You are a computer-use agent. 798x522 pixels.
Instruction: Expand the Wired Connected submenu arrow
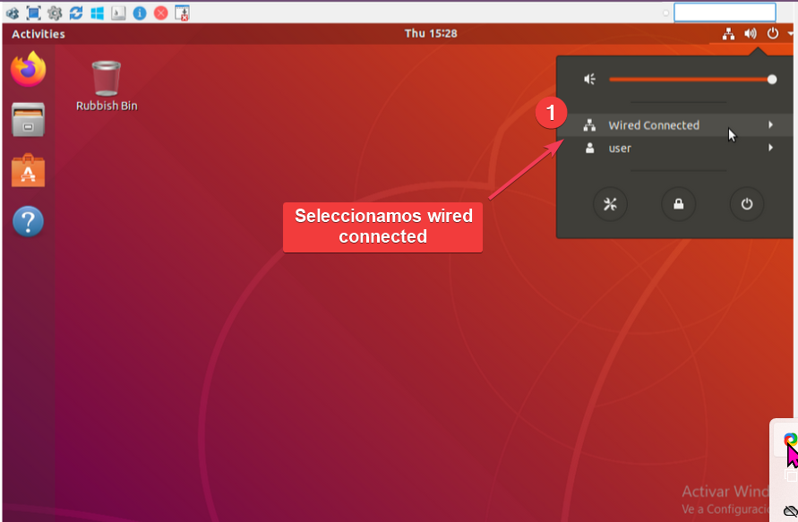click(770, 125)
